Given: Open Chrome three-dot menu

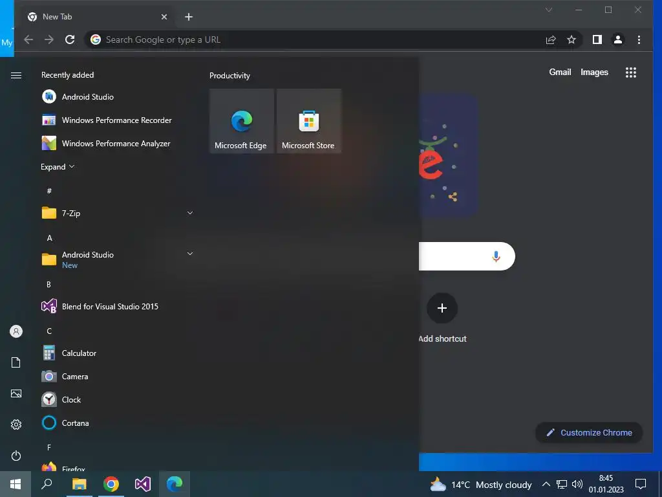Looking at the screenshot, I should 639,39.
